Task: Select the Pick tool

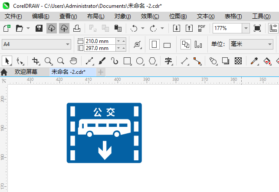Action: click(7, 61)
